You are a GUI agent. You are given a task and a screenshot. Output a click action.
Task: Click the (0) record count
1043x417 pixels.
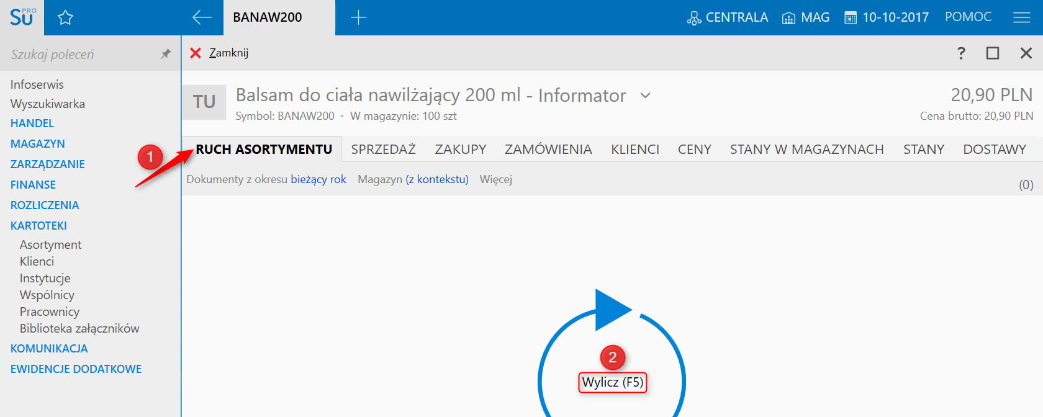coord(1026,185)
